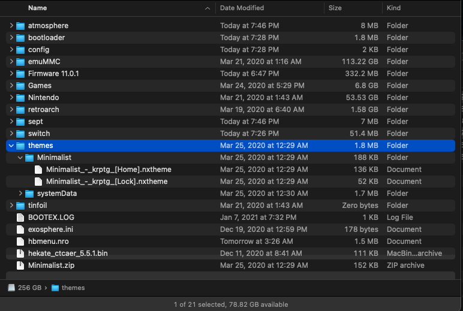The width and height of the screenshot is (463, 311).
Task: Click the emuMMC folder icon
Action: click(x=20, y=62)
